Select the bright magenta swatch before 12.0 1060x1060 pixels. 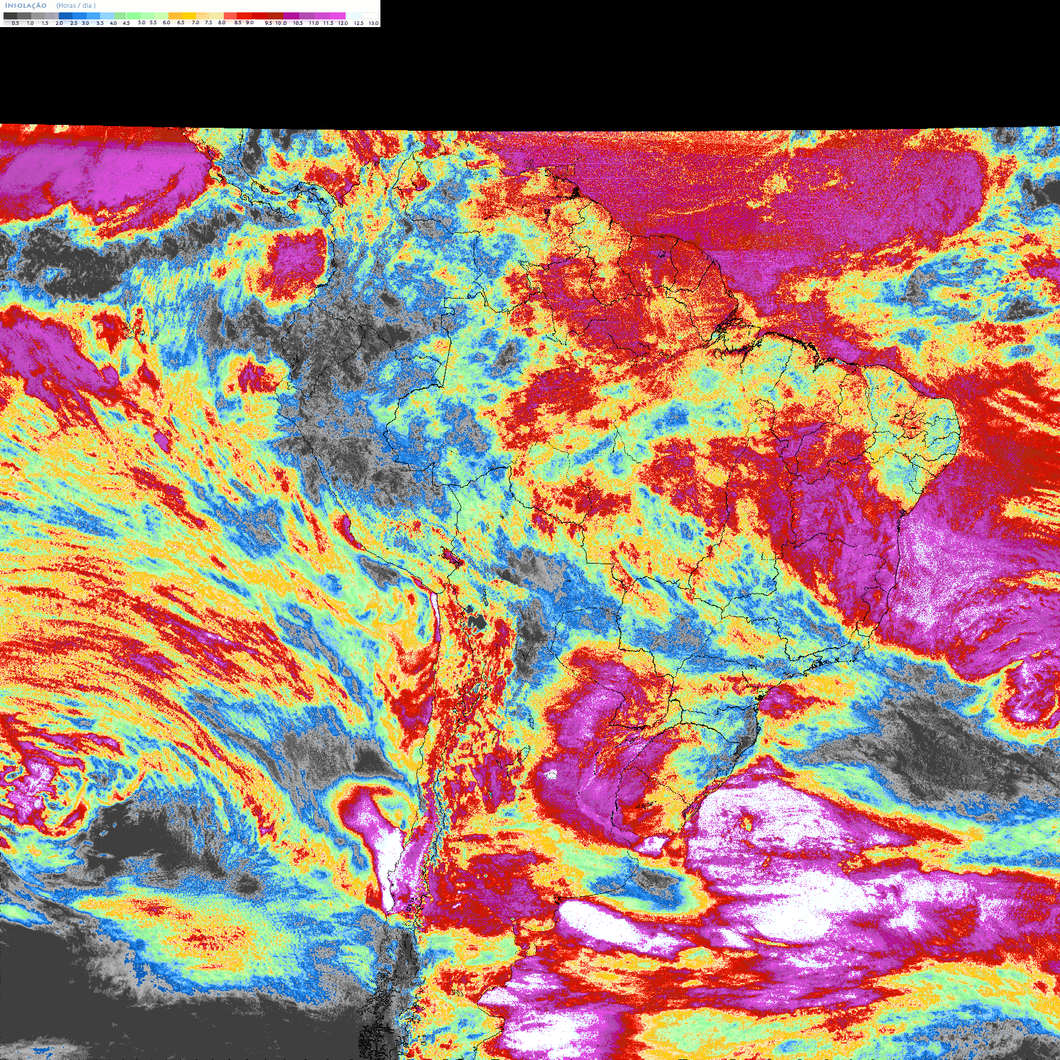tap(337, 16)
